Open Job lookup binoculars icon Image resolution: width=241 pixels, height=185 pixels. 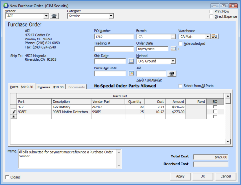[171, 74]
